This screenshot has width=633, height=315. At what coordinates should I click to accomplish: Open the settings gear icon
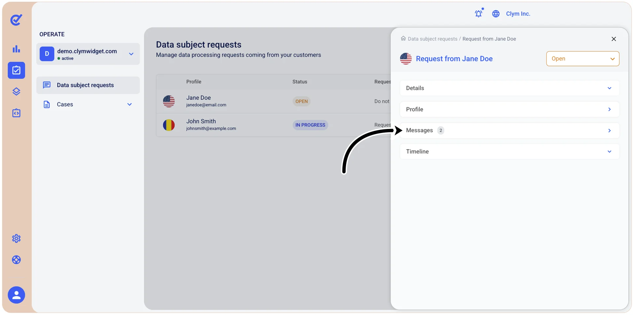click(16, 238)
